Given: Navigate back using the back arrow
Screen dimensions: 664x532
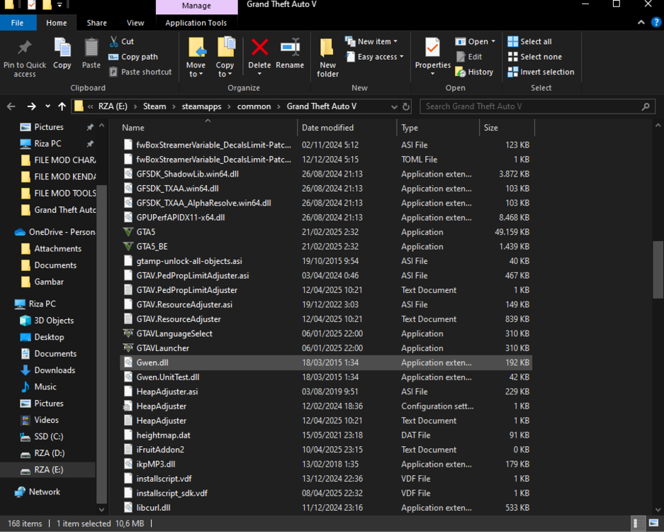Looking at the screenshot, I should (x=11, y=106).
